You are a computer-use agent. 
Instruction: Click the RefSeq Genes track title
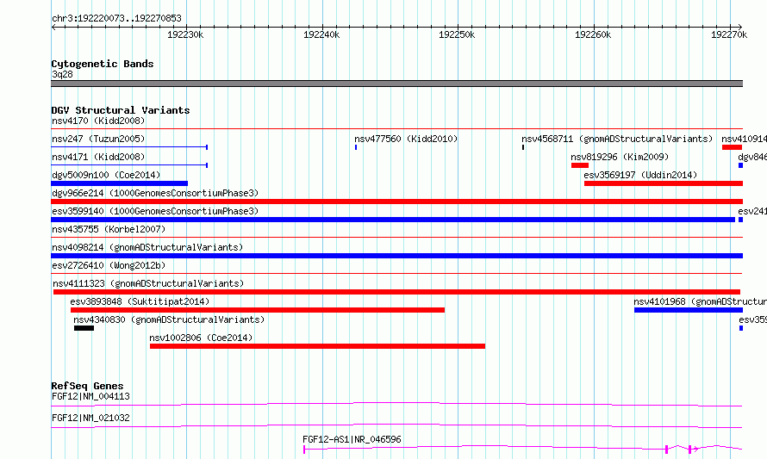[x=87, y=386]
